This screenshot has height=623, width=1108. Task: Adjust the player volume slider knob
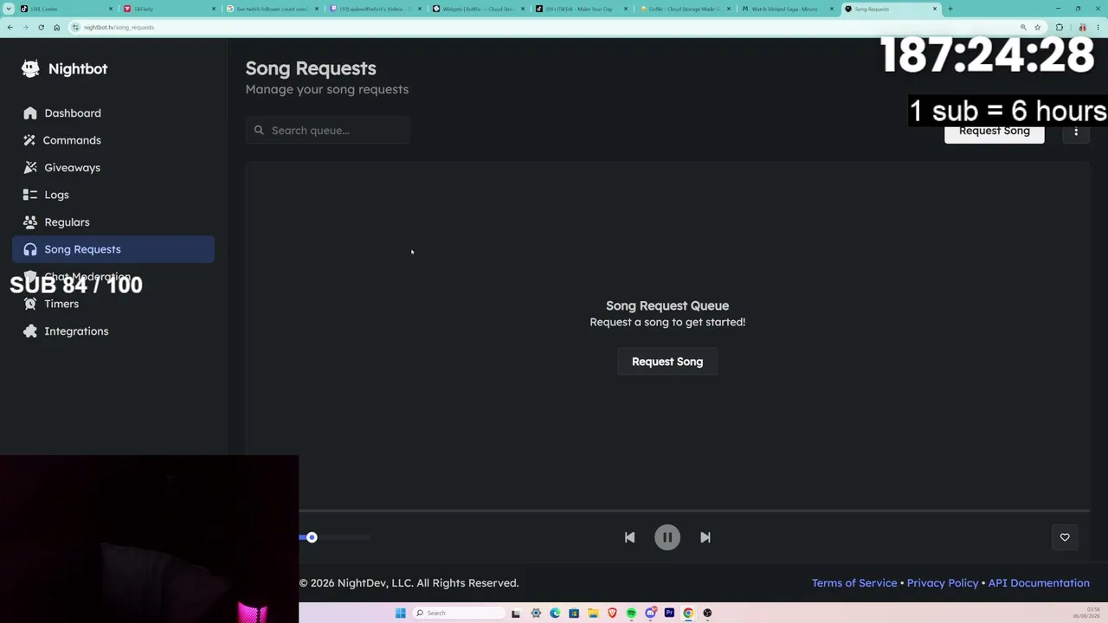coord(312,537)
